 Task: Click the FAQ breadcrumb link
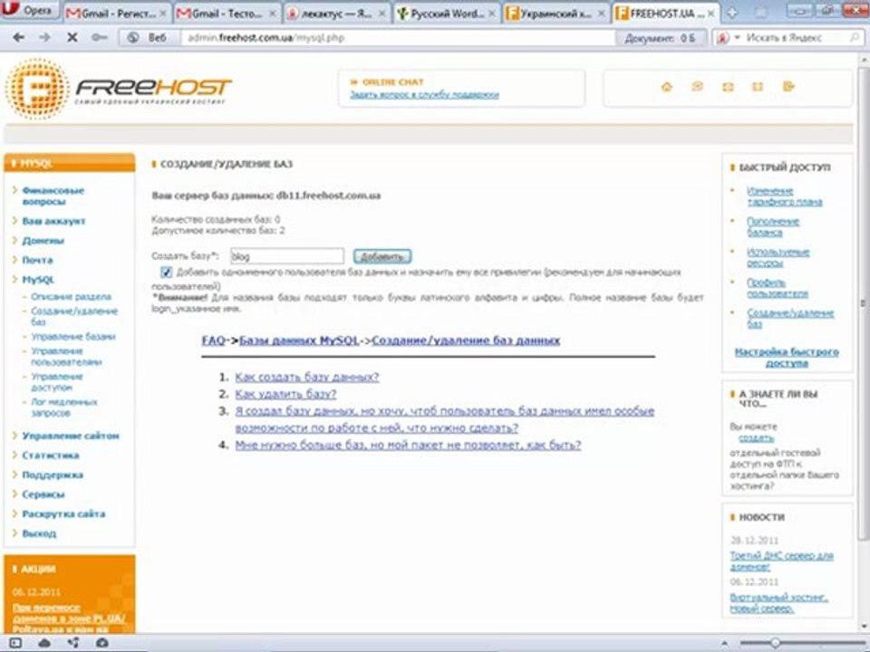point(214,340)
